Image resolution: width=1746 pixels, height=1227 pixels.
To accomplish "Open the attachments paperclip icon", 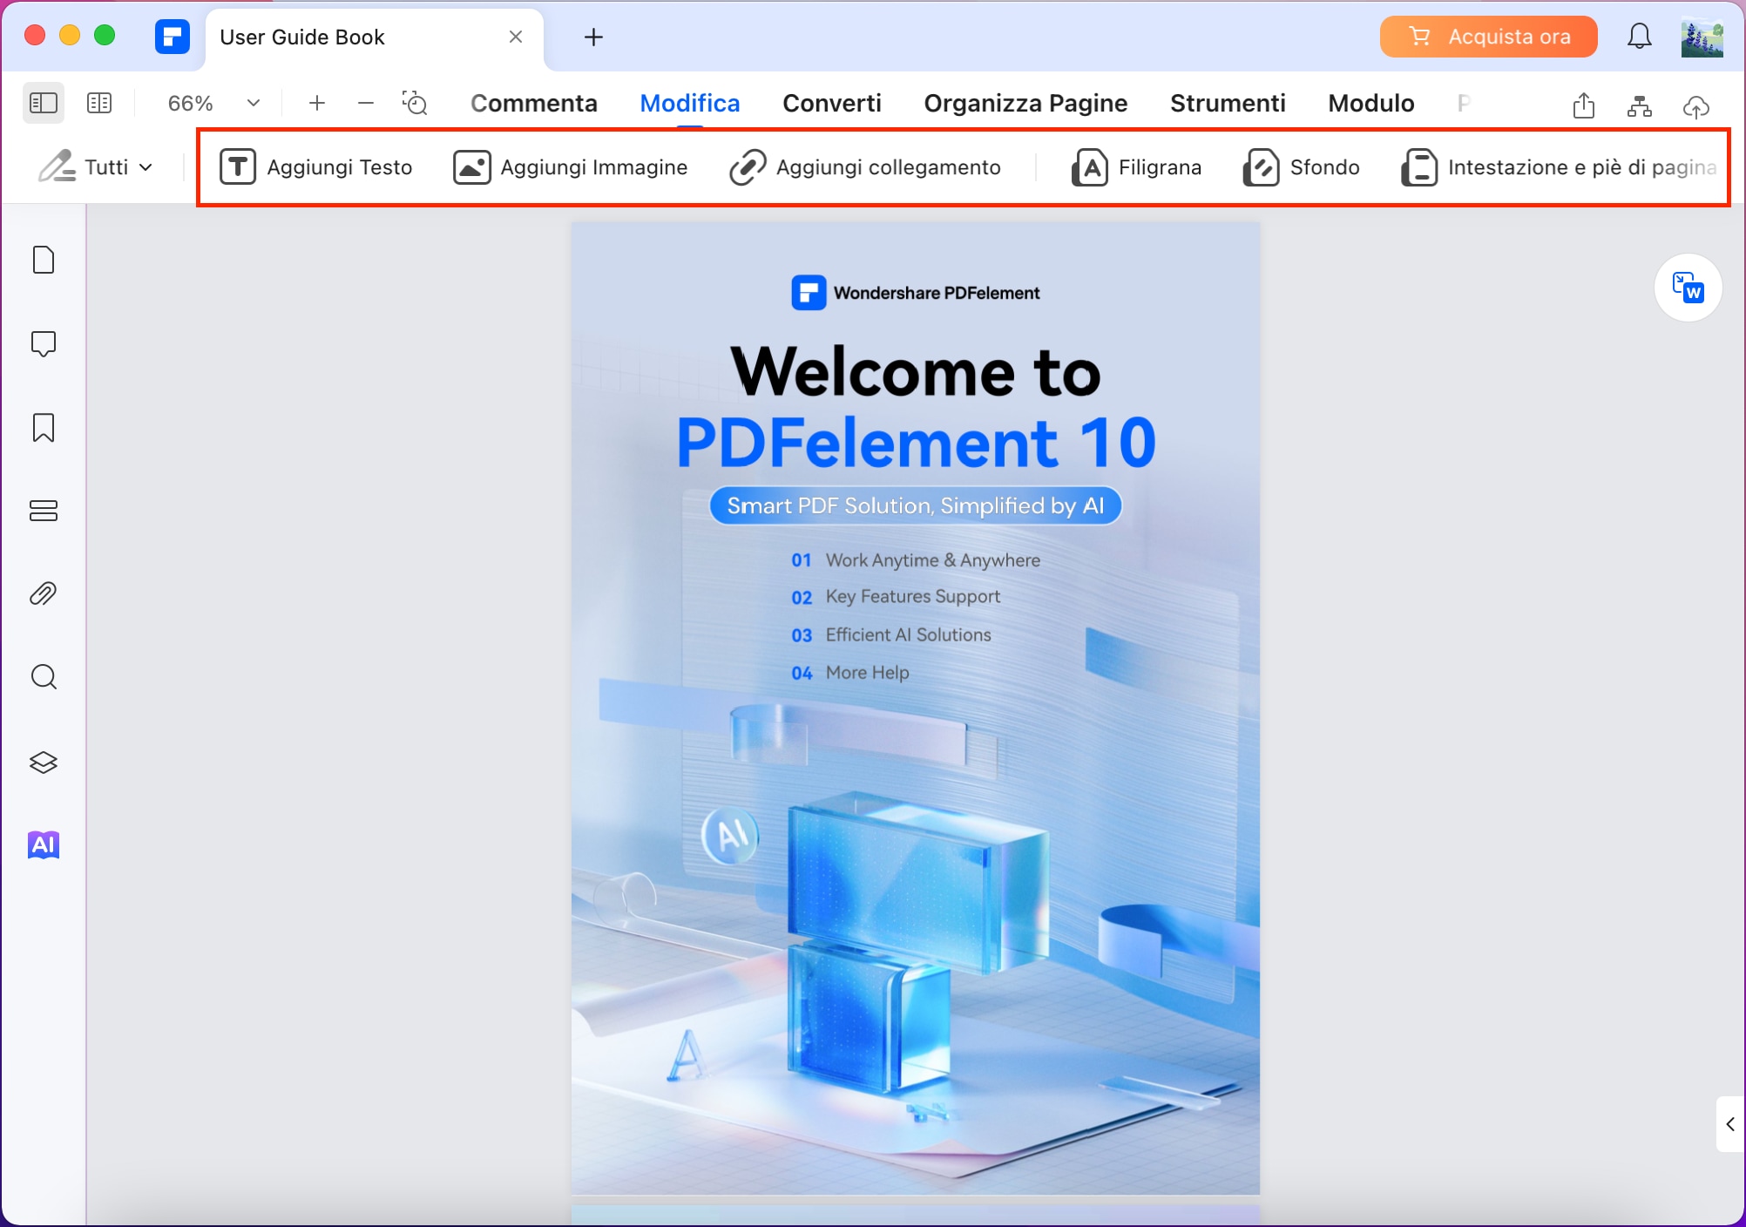I will point(44,593).
